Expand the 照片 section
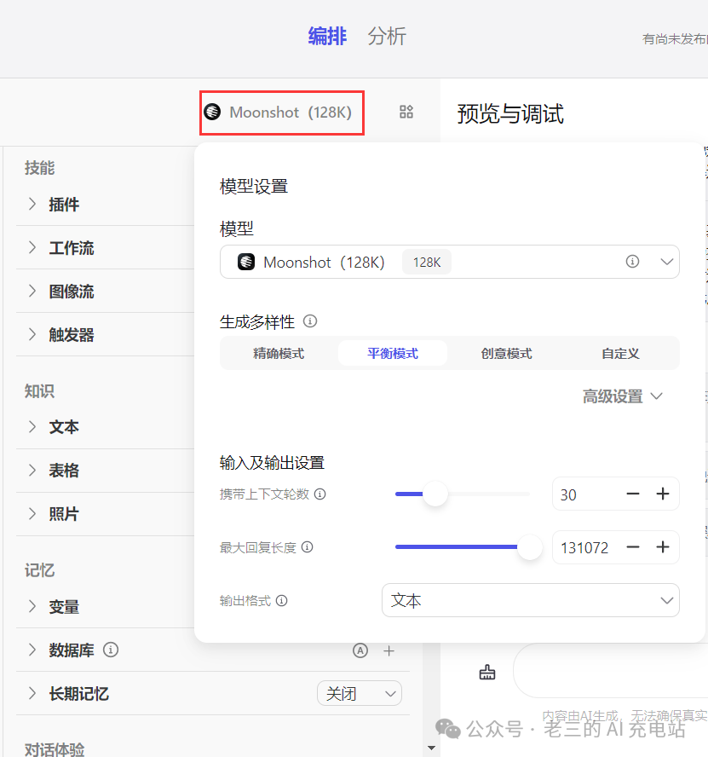The width and height of the screenshot is (708, 757). [32, 514]
